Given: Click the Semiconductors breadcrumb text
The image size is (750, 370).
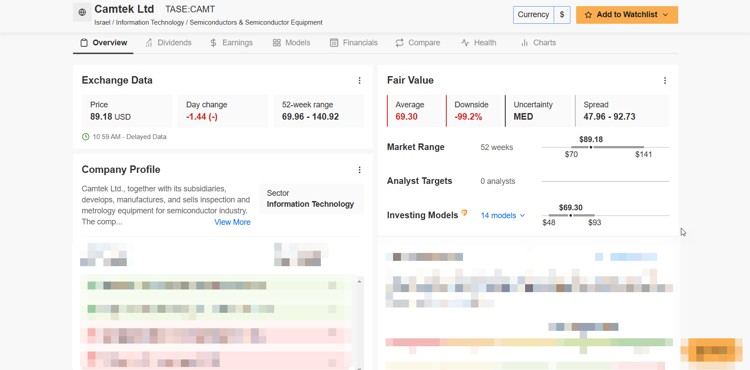Looking at the screenshot, I should click(256, 22).
